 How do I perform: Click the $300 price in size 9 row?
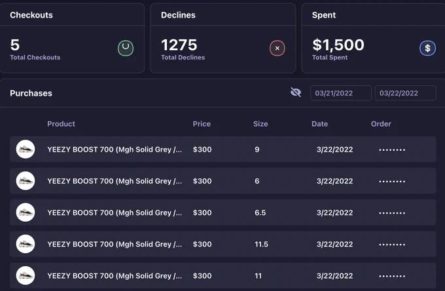[202, 149]
